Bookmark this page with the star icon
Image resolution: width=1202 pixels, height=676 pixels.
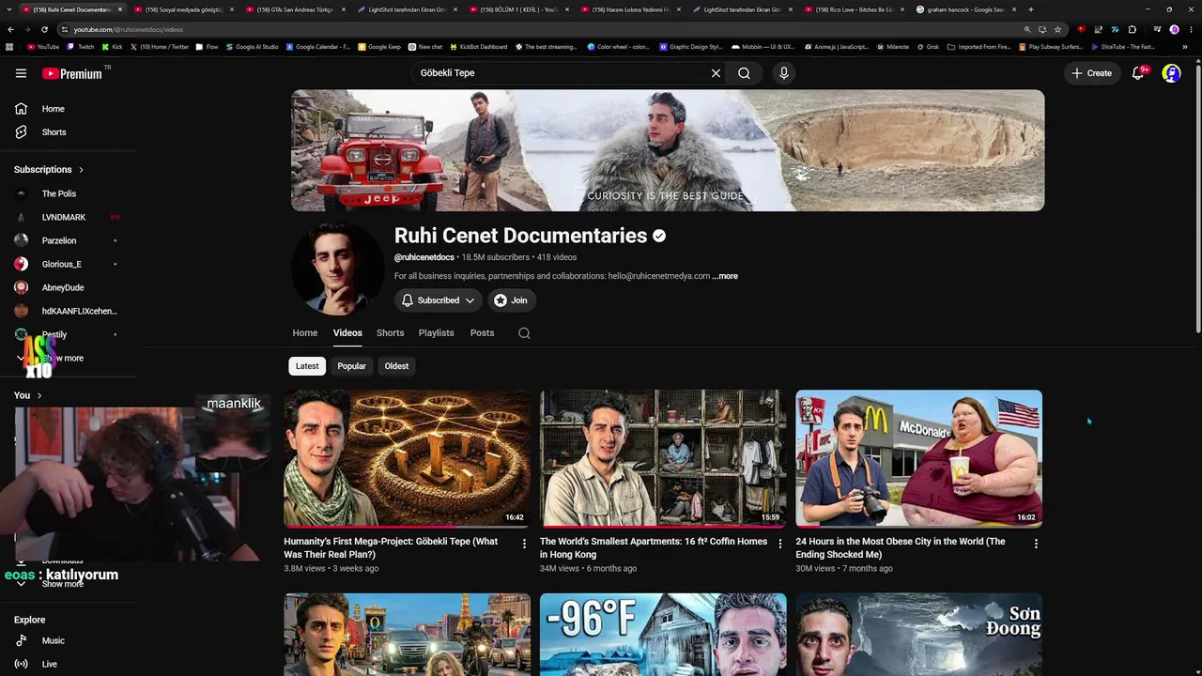click(1057, 29)
